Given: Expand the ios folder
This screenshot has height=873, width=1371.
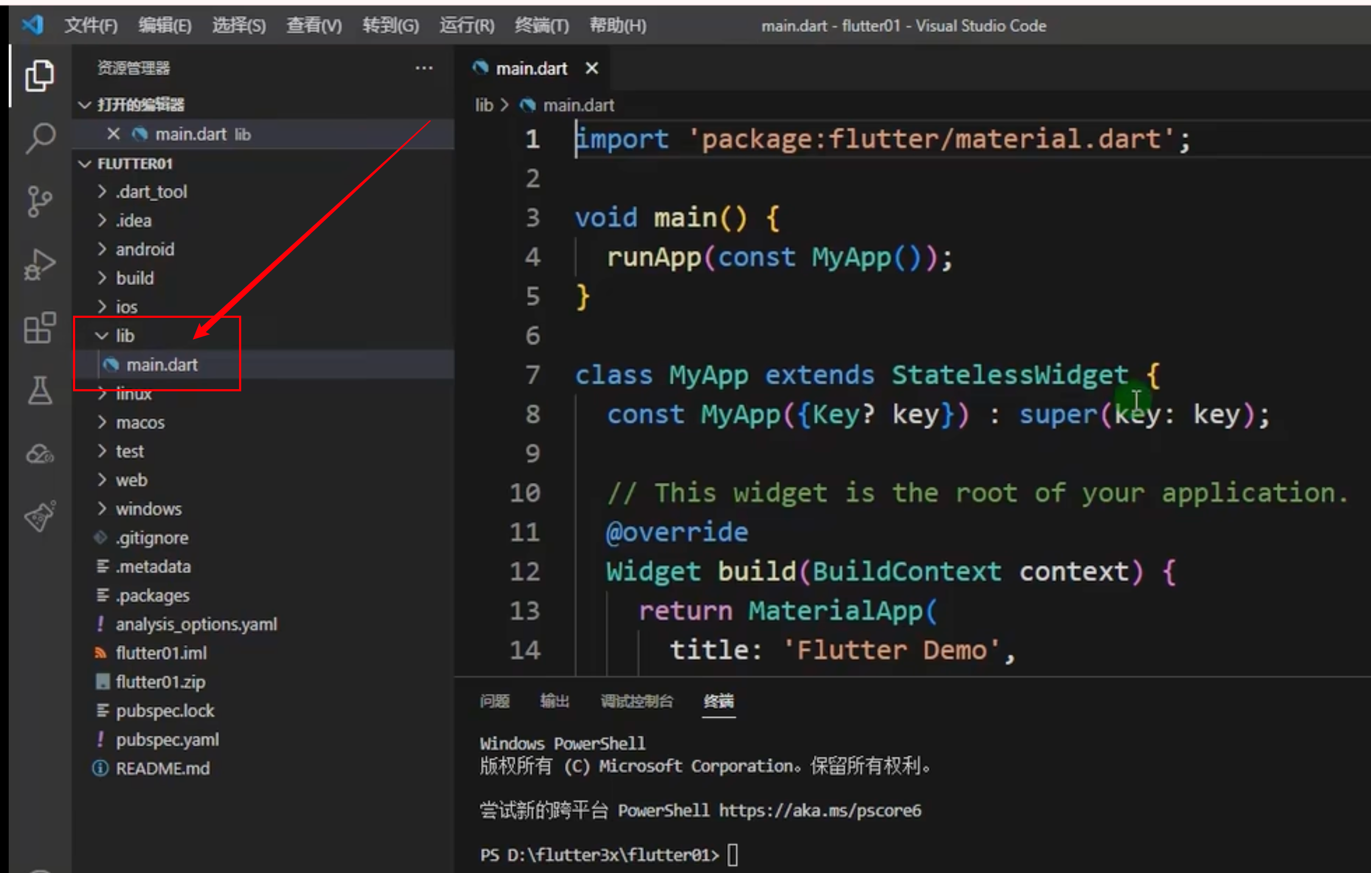Looking at the screenshot, I should click(x=102, y=307).
